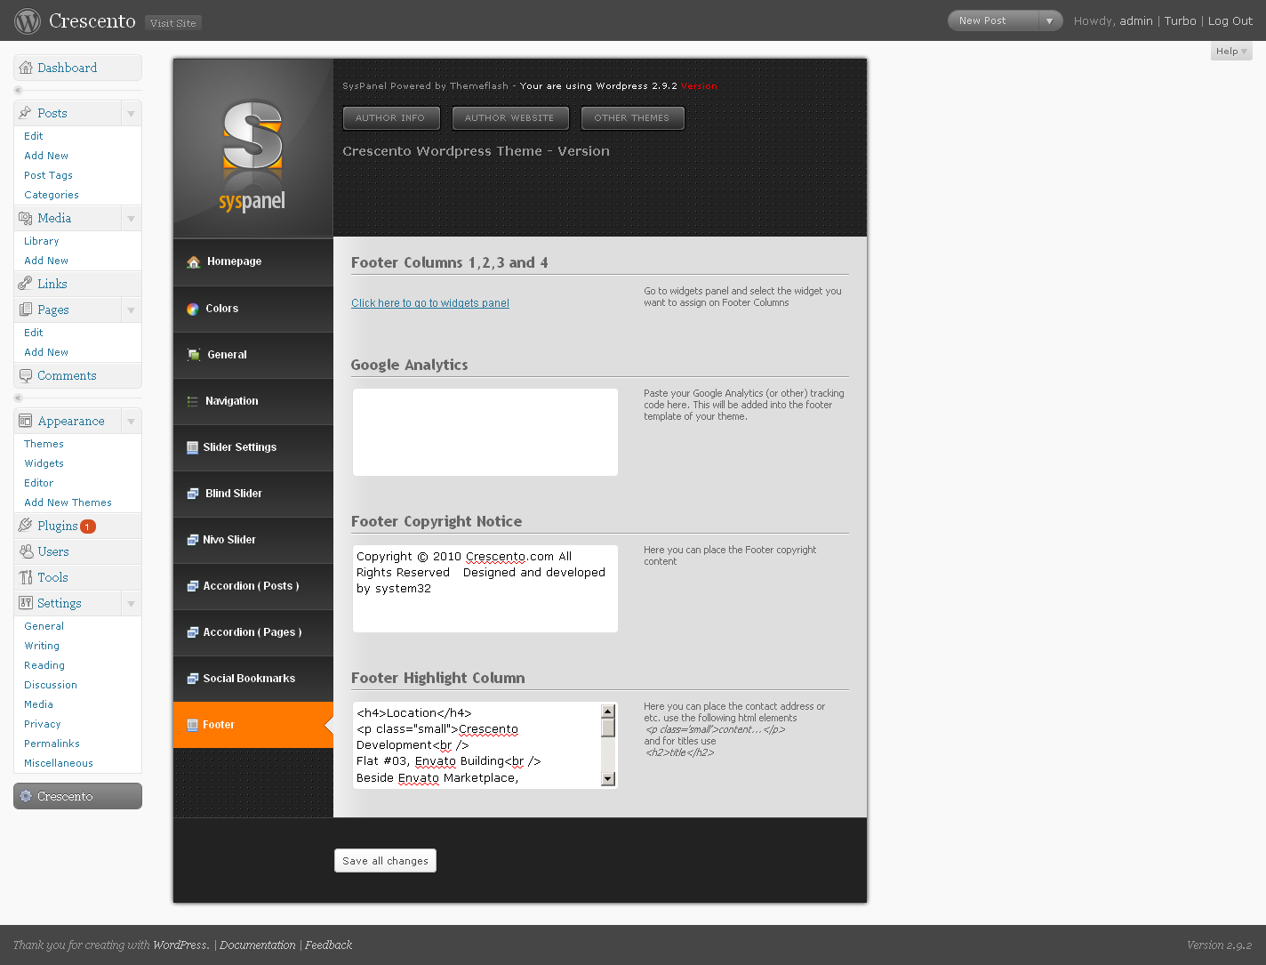Click the AUTHOR WEBSITE button
Image resolution: width=1266 pixels, height=965 pixels.
[x=509, y=117]
